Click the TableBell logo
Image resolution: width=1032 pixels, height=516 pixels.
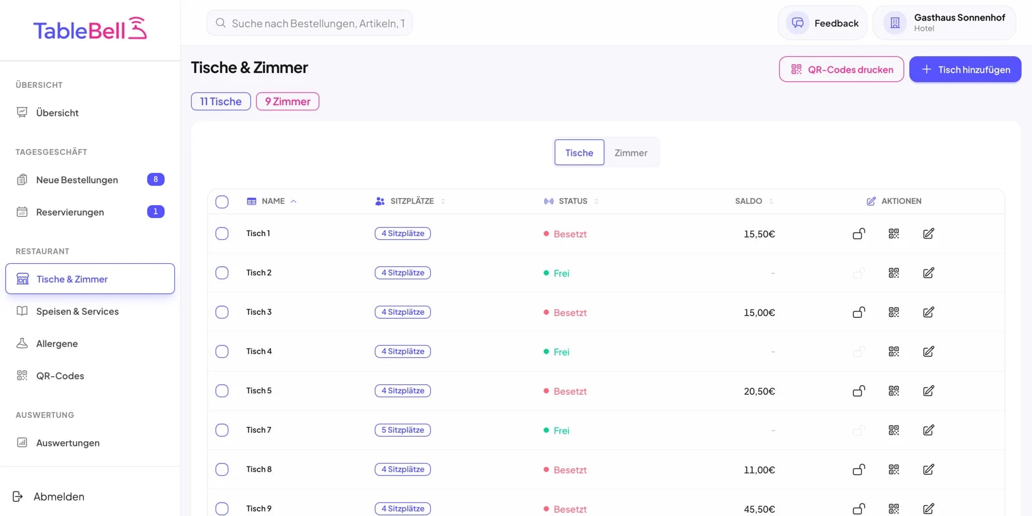pos(90,29)
